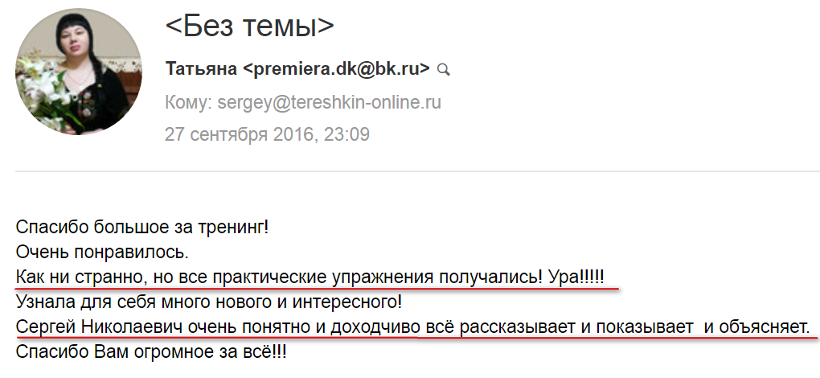Click the time stamp 23:09
Viewport: 820px width, 378px height.
click(346, 134)
